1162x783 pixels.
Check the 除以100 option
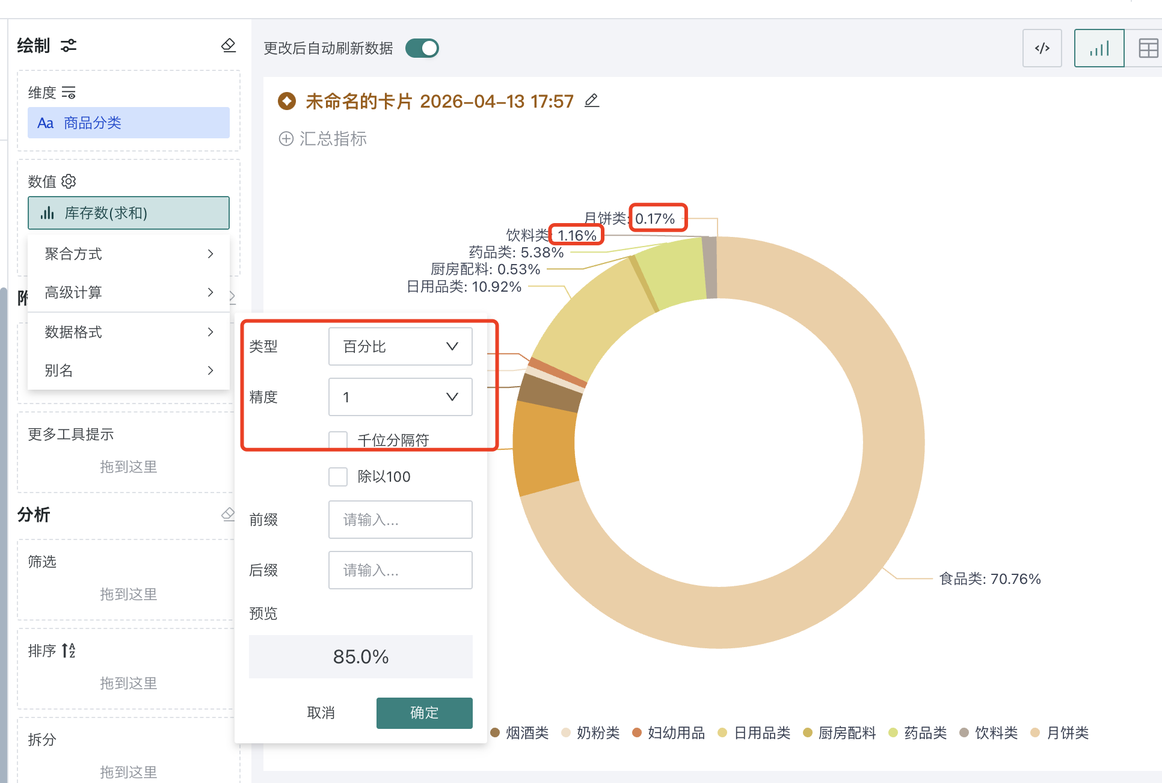tap(338, 476)
